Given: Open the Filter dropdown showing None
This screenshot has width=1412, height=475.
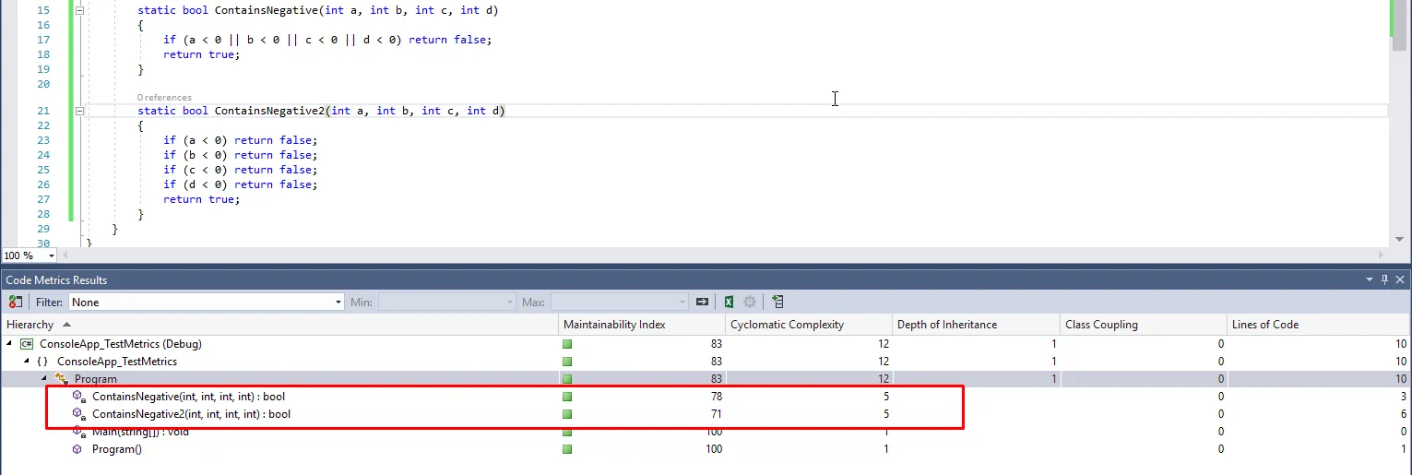Looking at the screenshot, I should (338, 302).
